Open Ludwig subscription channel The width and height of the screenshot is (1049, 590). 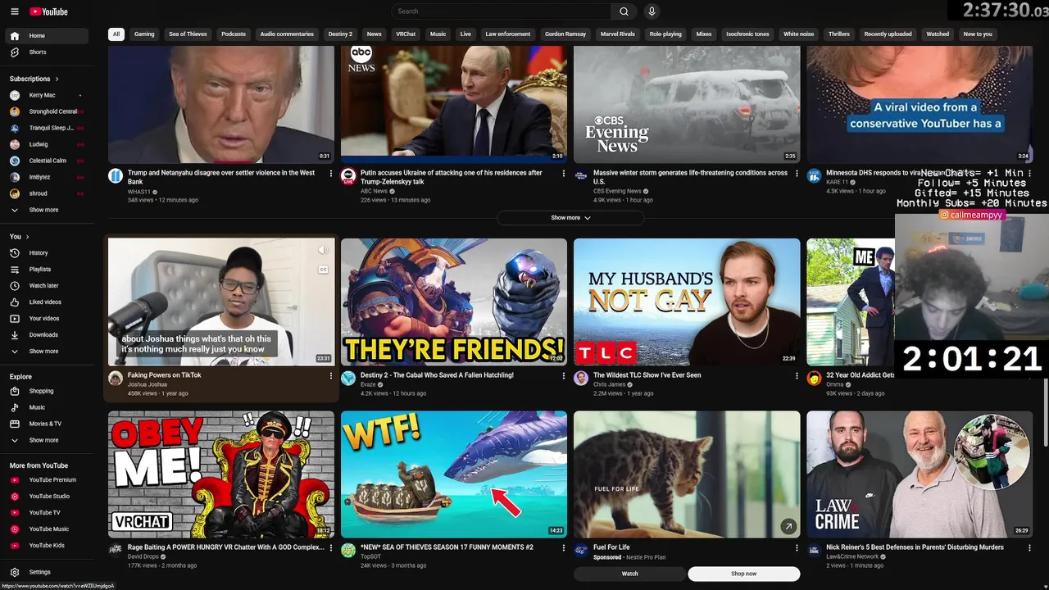point(48,144)
